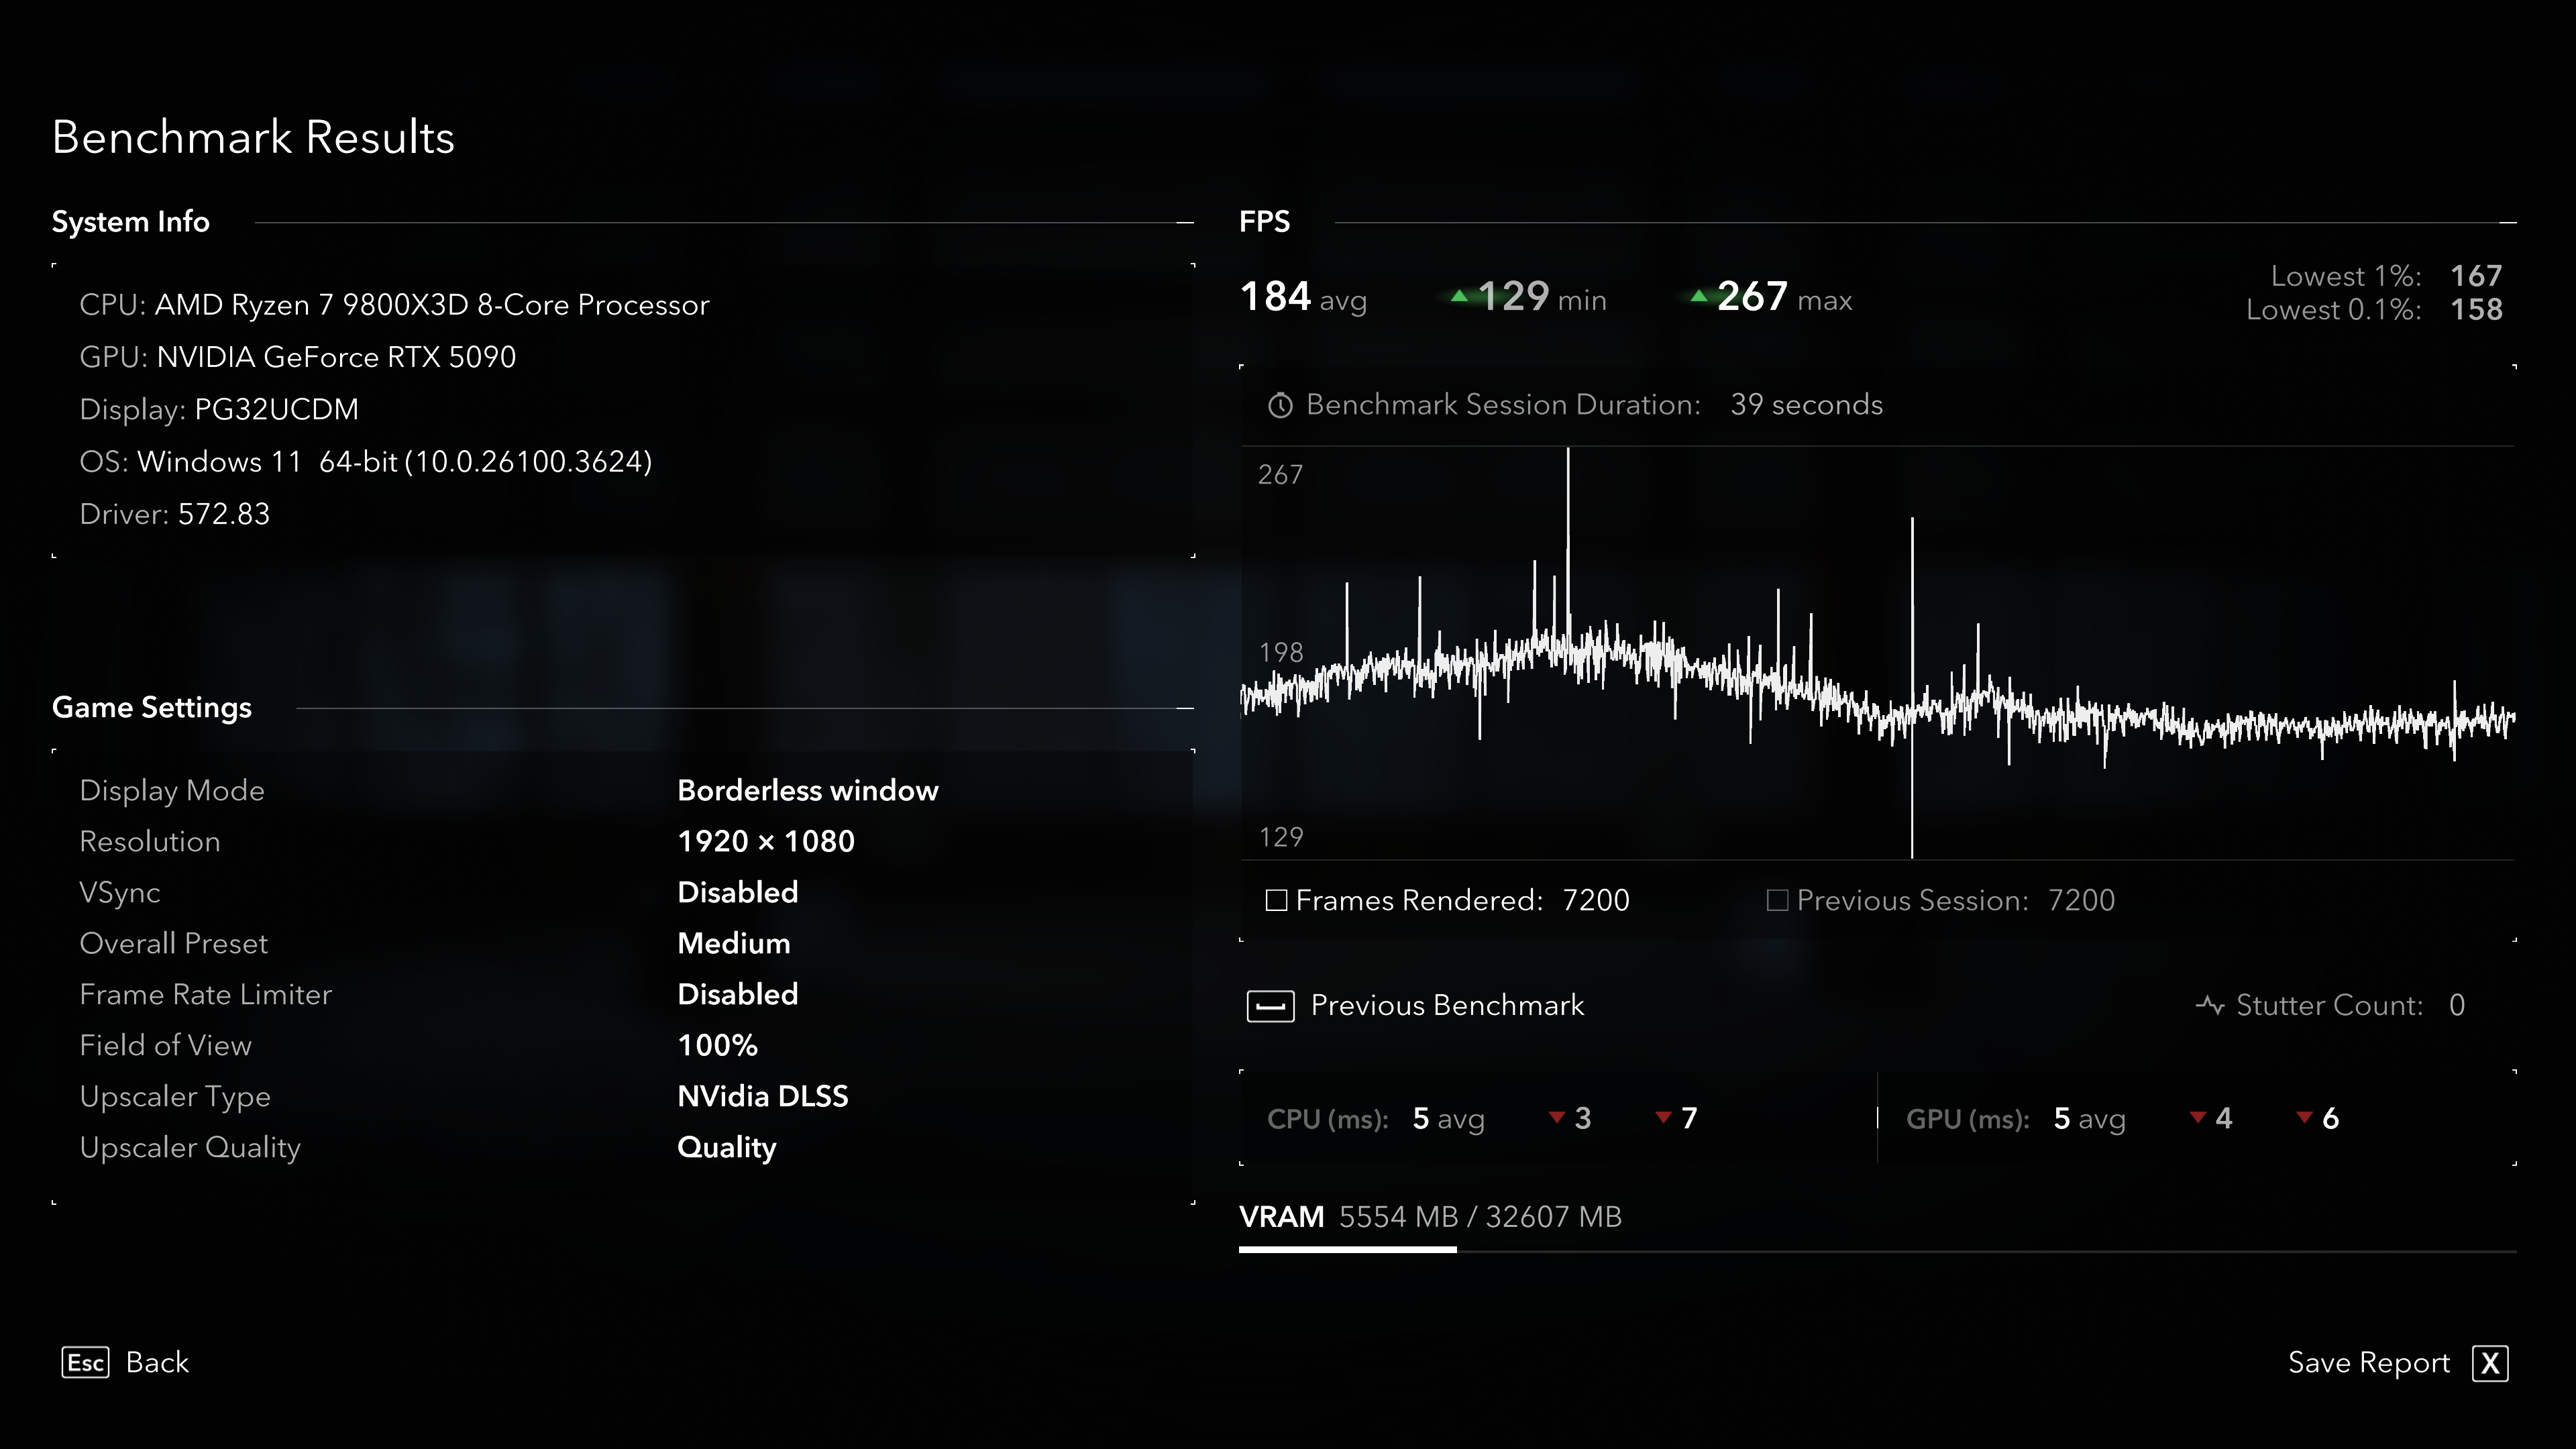Click the green up arrow beside 267 max
The height and width of the screenshot is (1449, 2576).
(x=1698, y=296)
